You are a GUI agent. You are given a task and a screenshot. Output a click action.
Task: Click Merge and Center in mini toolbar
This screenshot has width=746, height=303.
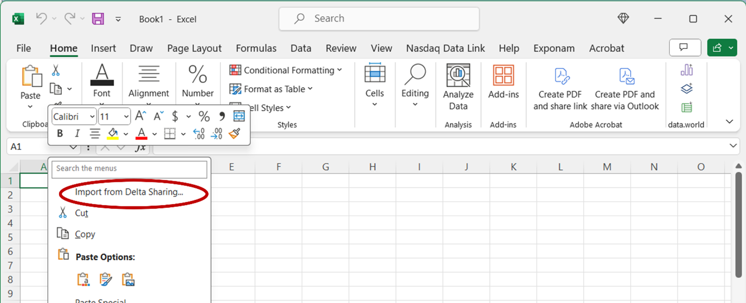(x=239, y=116)
